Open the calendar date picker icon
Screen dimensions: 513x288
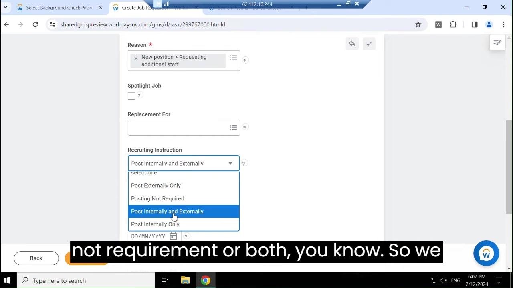click(x=173, y=236)
